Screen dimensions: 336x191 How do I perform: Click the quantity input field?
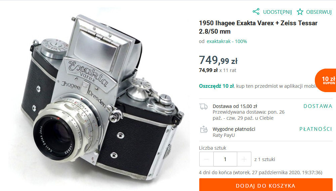click(x=225, y=159)
